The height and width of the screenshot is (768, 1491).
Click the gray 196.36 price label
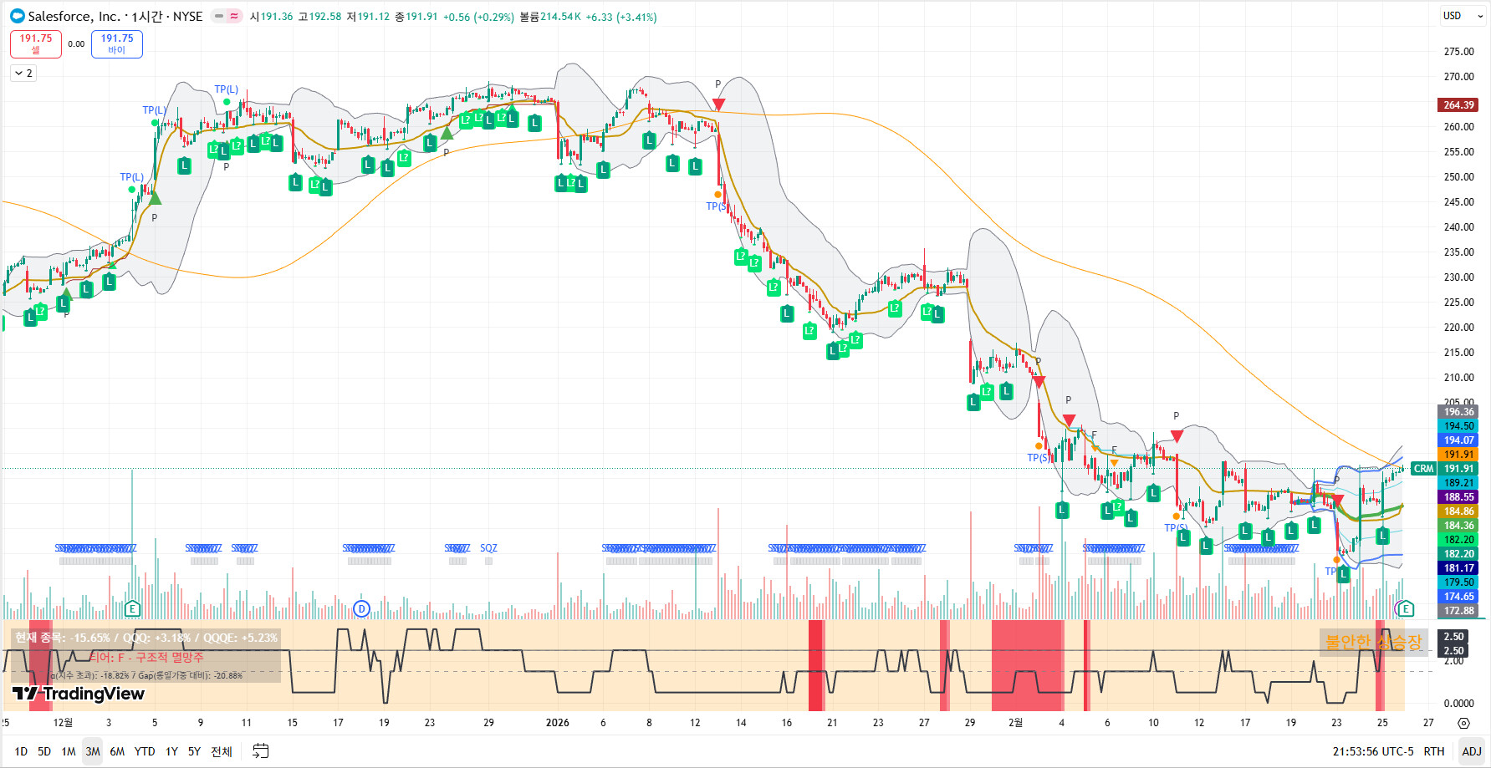point(1458,412)
